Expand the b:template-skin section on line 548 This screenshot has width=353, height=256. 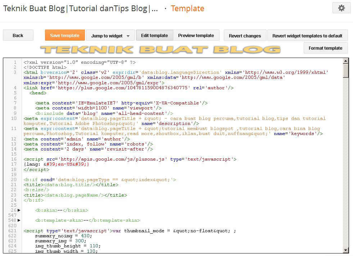pos(19,220)
